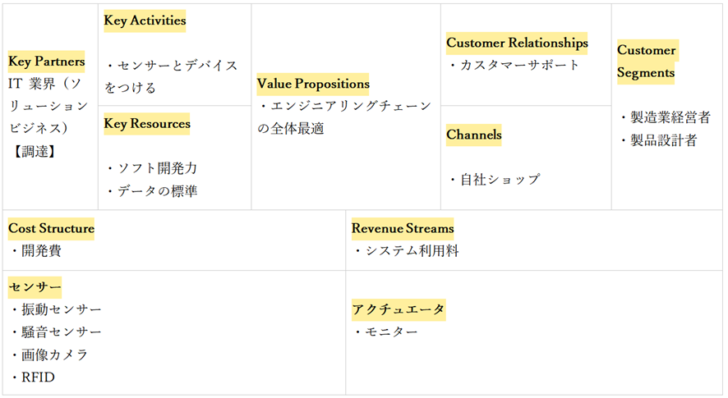Click the アクチュエータ section heading
The width and height of the screenshot is (728, 398).
pos(399,309)
